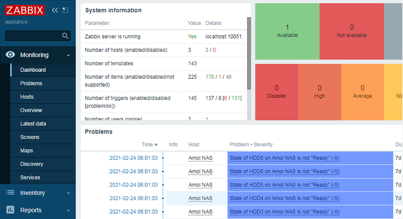The image size is (403, 219).
Task: Collapse sidebar with double-chevron icon
Action: [55, 10]
